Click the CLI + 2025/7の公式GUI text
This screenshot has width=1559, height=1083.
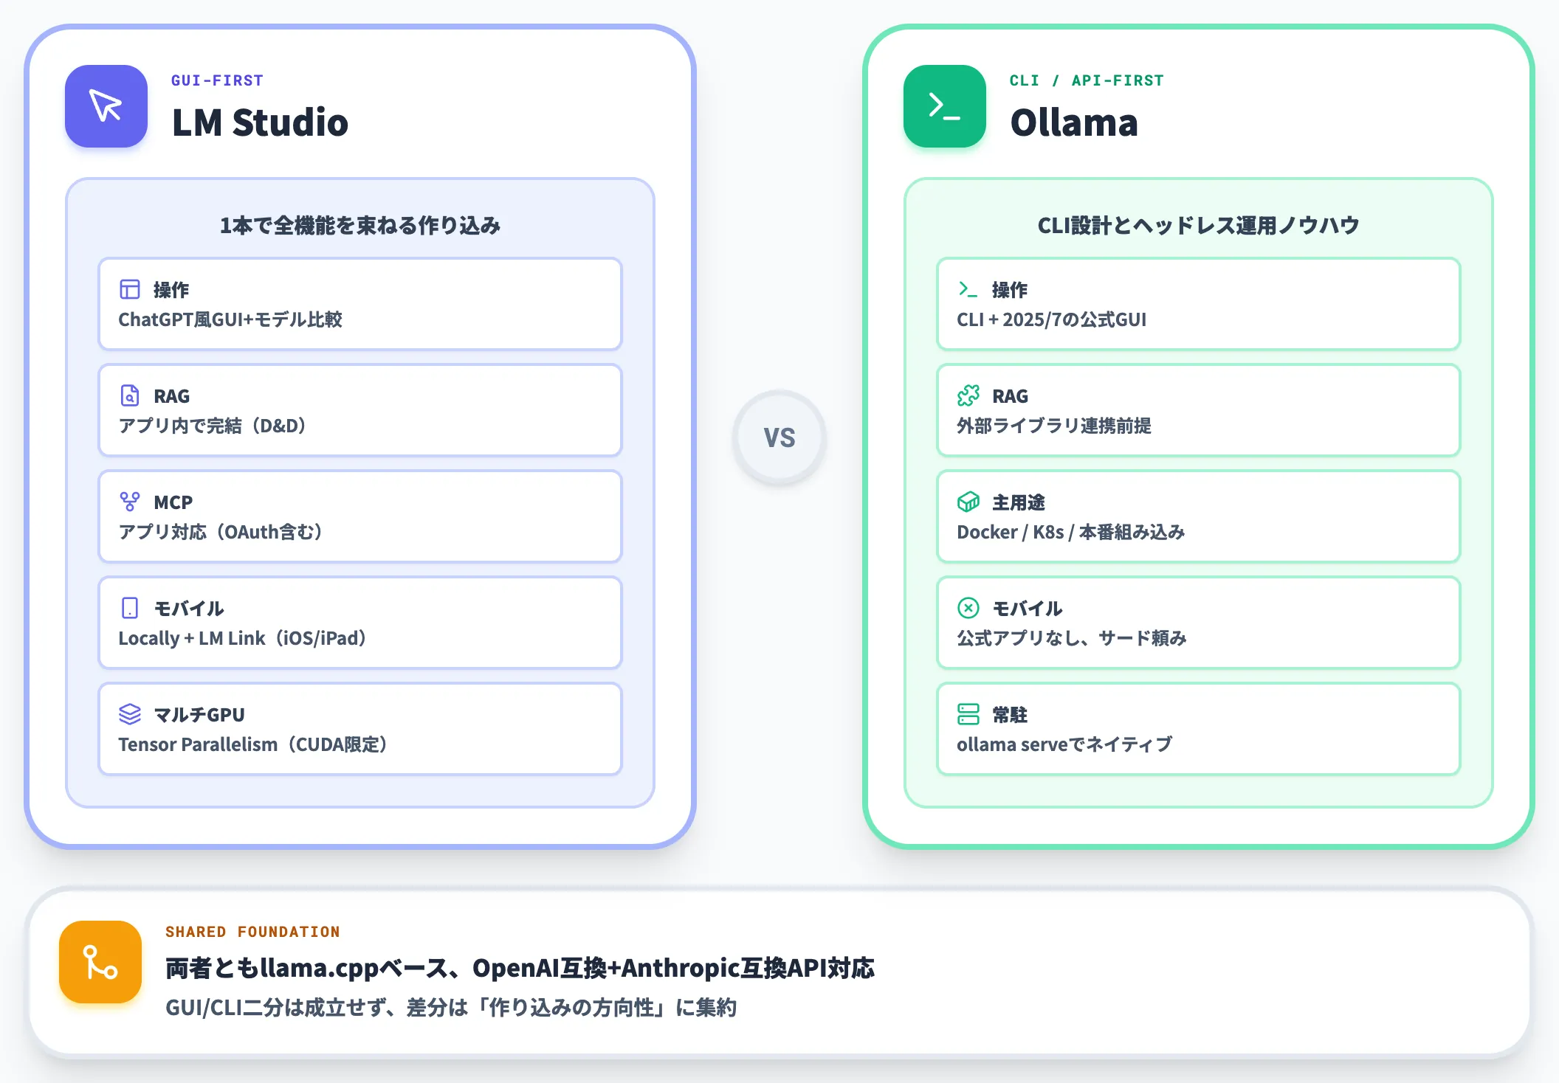point(1052,319)
